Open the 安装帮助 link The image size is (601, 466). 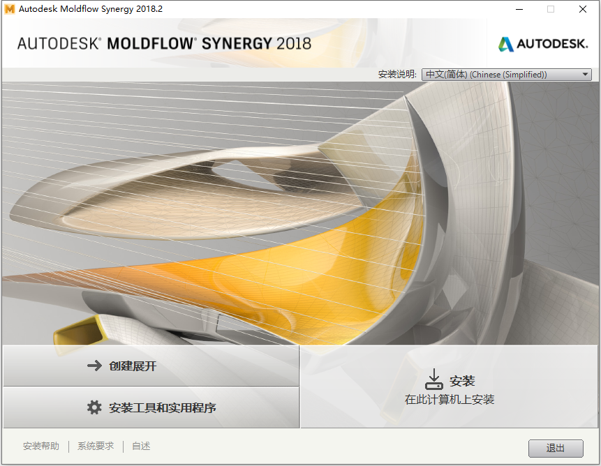(41, 446)
